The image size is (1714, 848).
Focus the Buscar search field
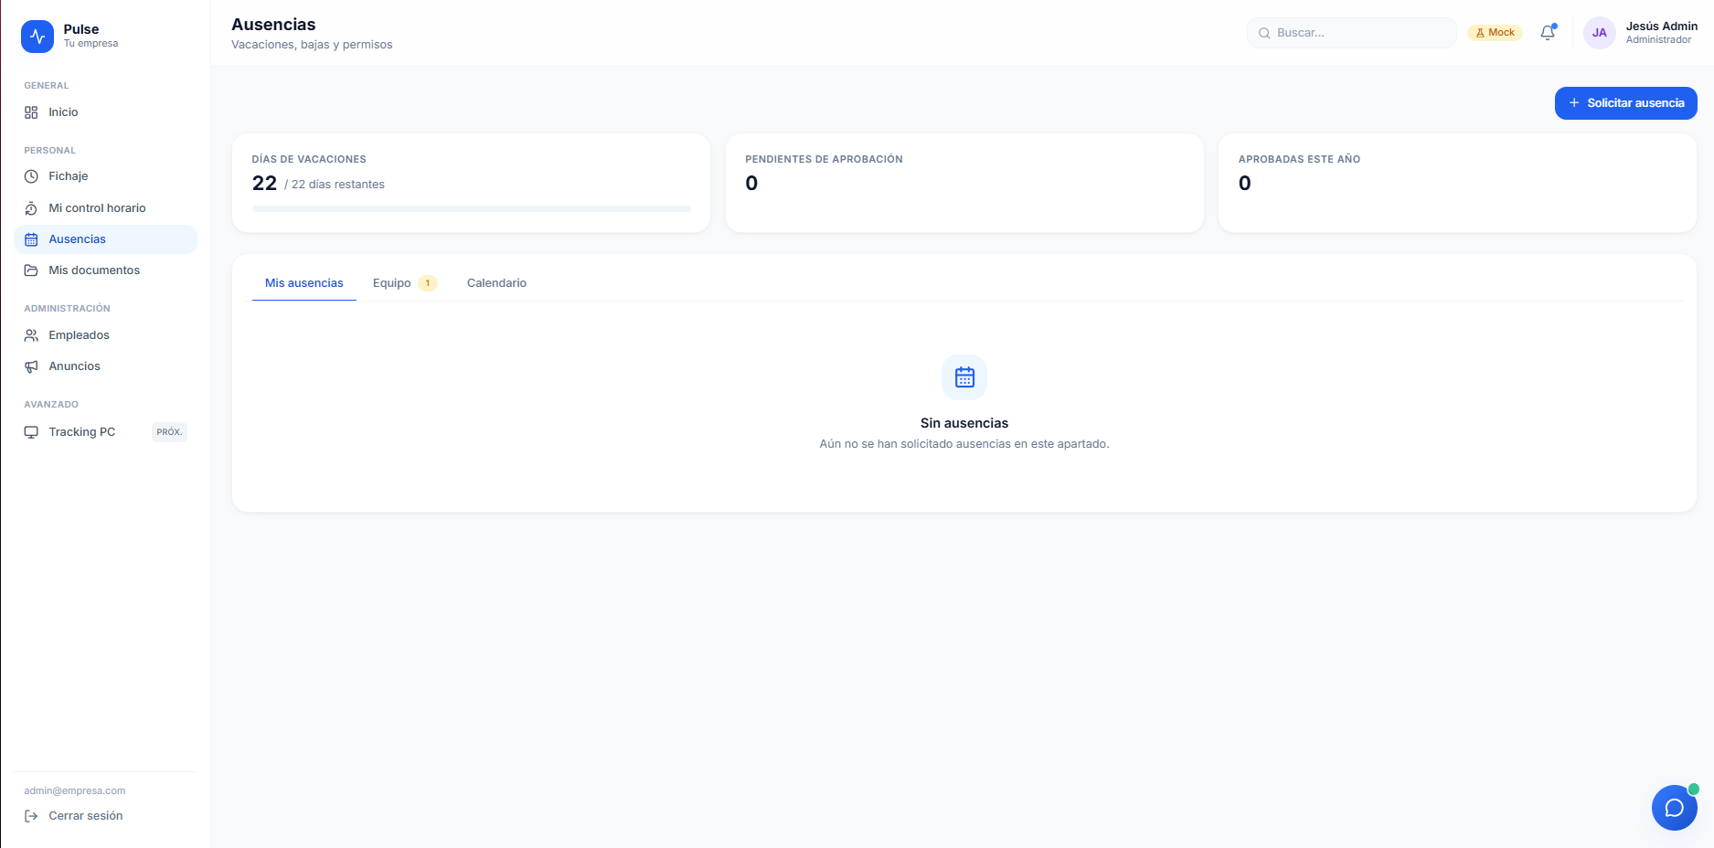click(x=1352, y=33)
